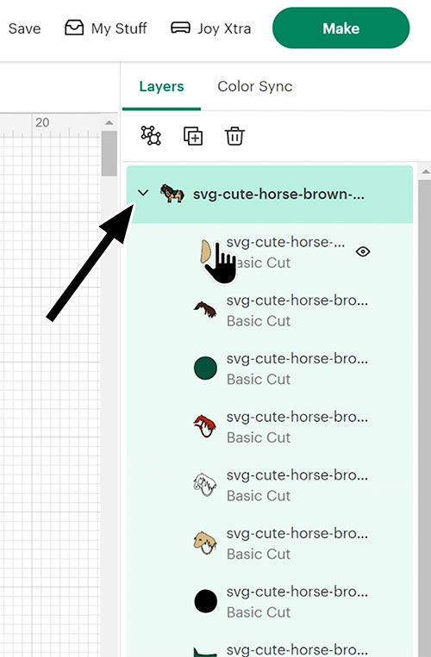
Task: Click the canvas vertical scrollbar thumb
Action: click(109, 153)
